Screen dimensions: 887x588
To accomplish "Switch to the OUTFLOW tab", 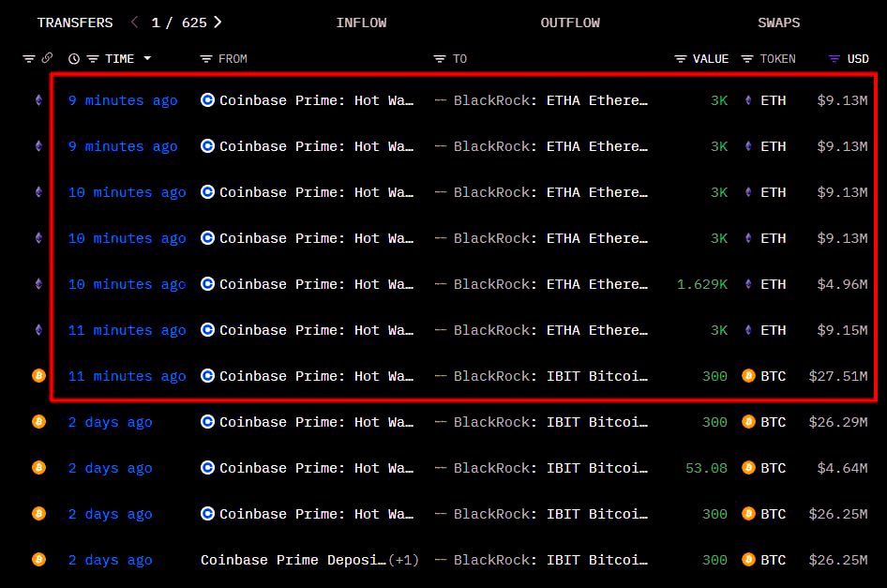I will pyautogui.click(x=570, y=22).
